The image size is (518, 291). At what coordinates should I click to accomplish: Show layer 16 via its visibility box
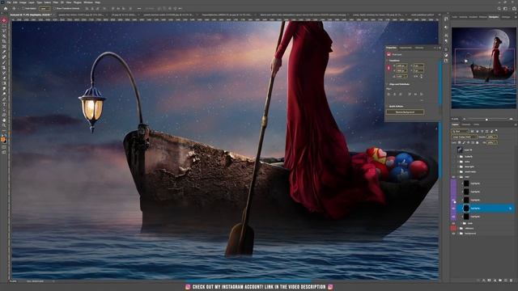coord(453,150)
